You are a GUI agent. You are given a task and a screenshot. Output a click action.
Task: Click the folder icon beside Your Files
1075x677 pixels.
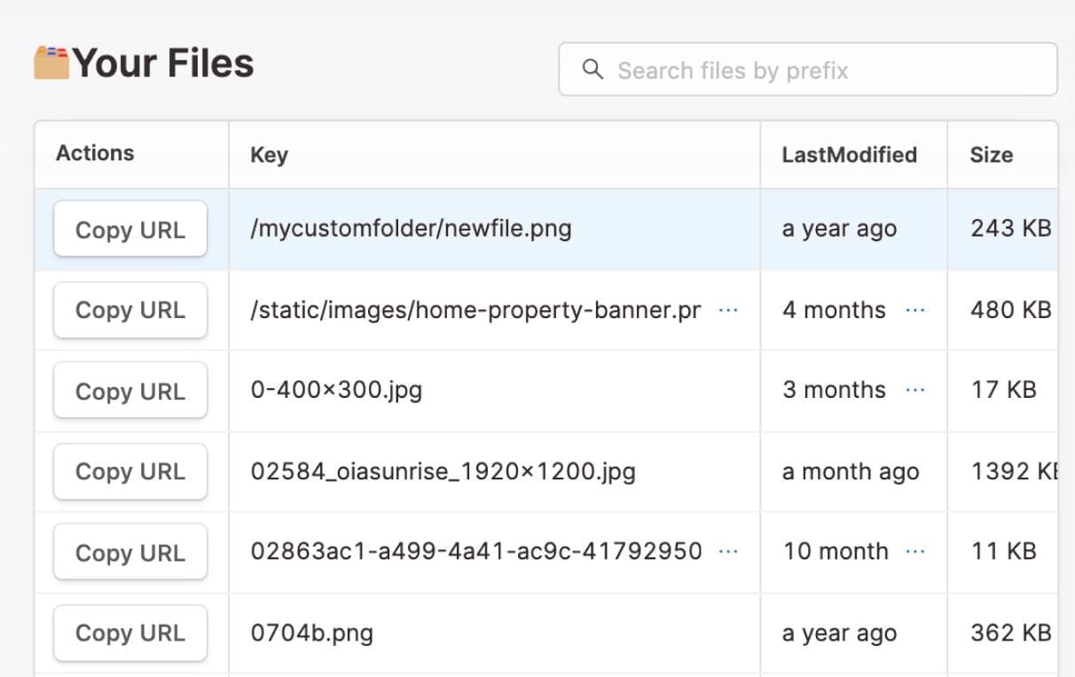(51, 63)
